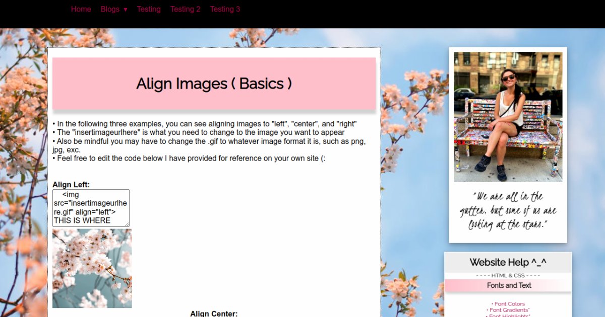Click the Align Left heading label

tap(71, 185)
